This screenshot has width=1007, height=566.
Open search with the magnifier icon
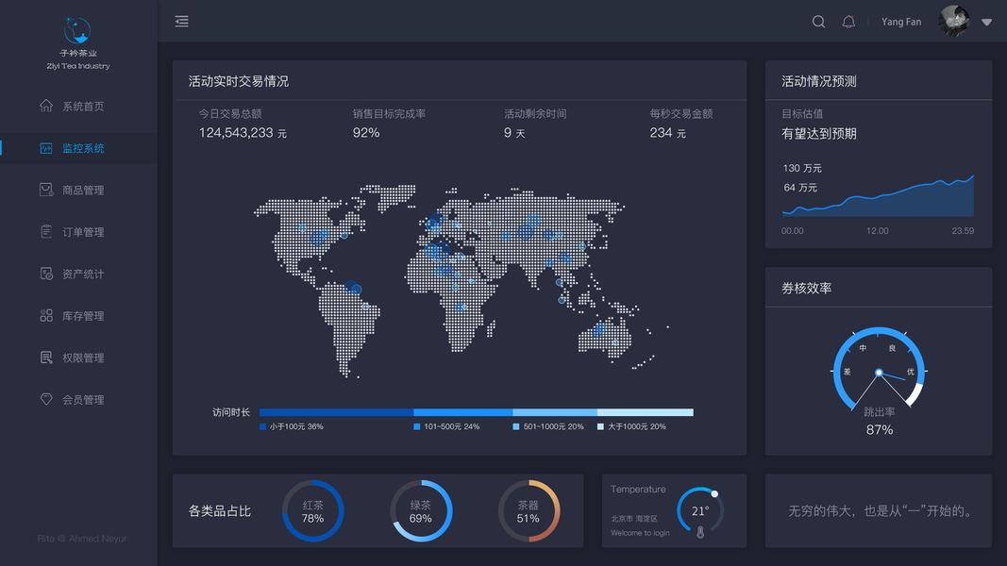click(x=818, y=21)
